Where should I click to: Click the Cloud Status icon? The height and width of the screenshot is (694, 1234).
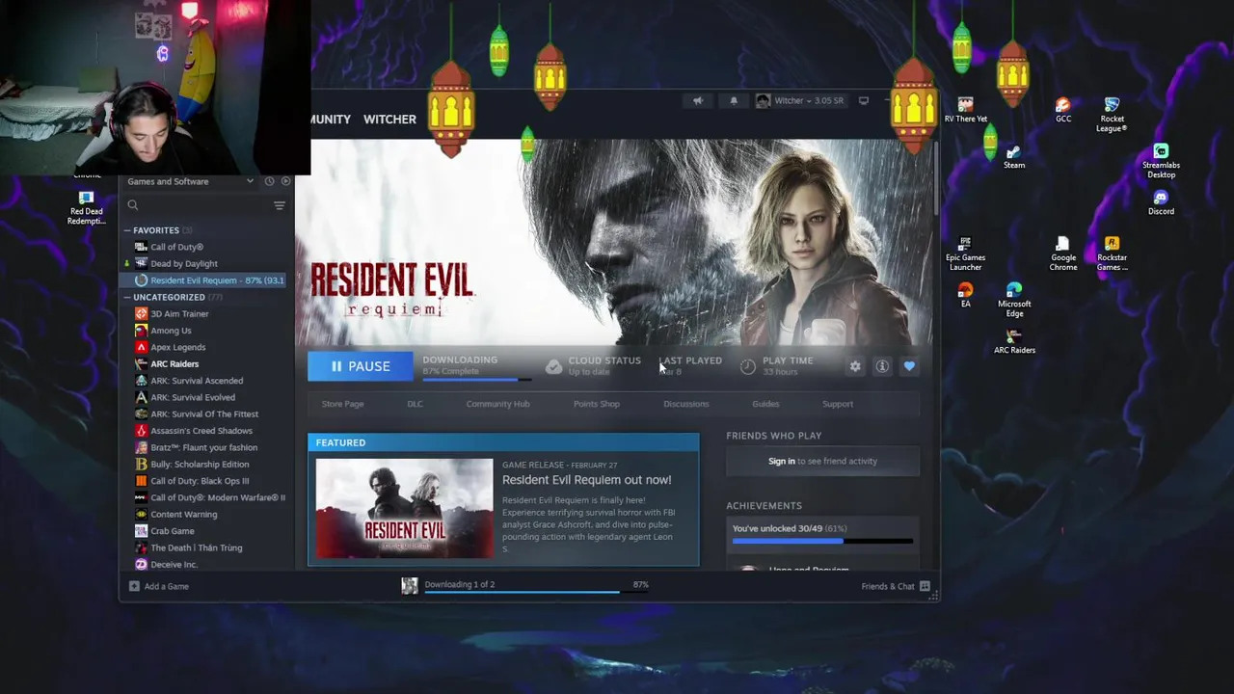[x=553, y=366]
